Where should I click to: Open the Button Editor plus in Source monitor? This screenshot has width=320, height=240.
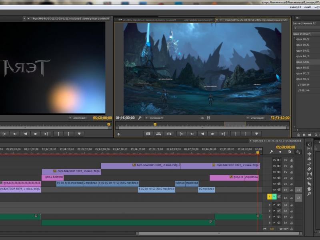[x=118, y=134]
